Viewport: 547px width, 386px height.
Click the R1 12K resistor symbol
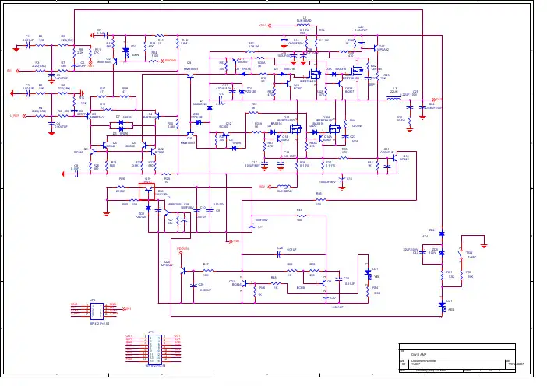click(41, 45)
